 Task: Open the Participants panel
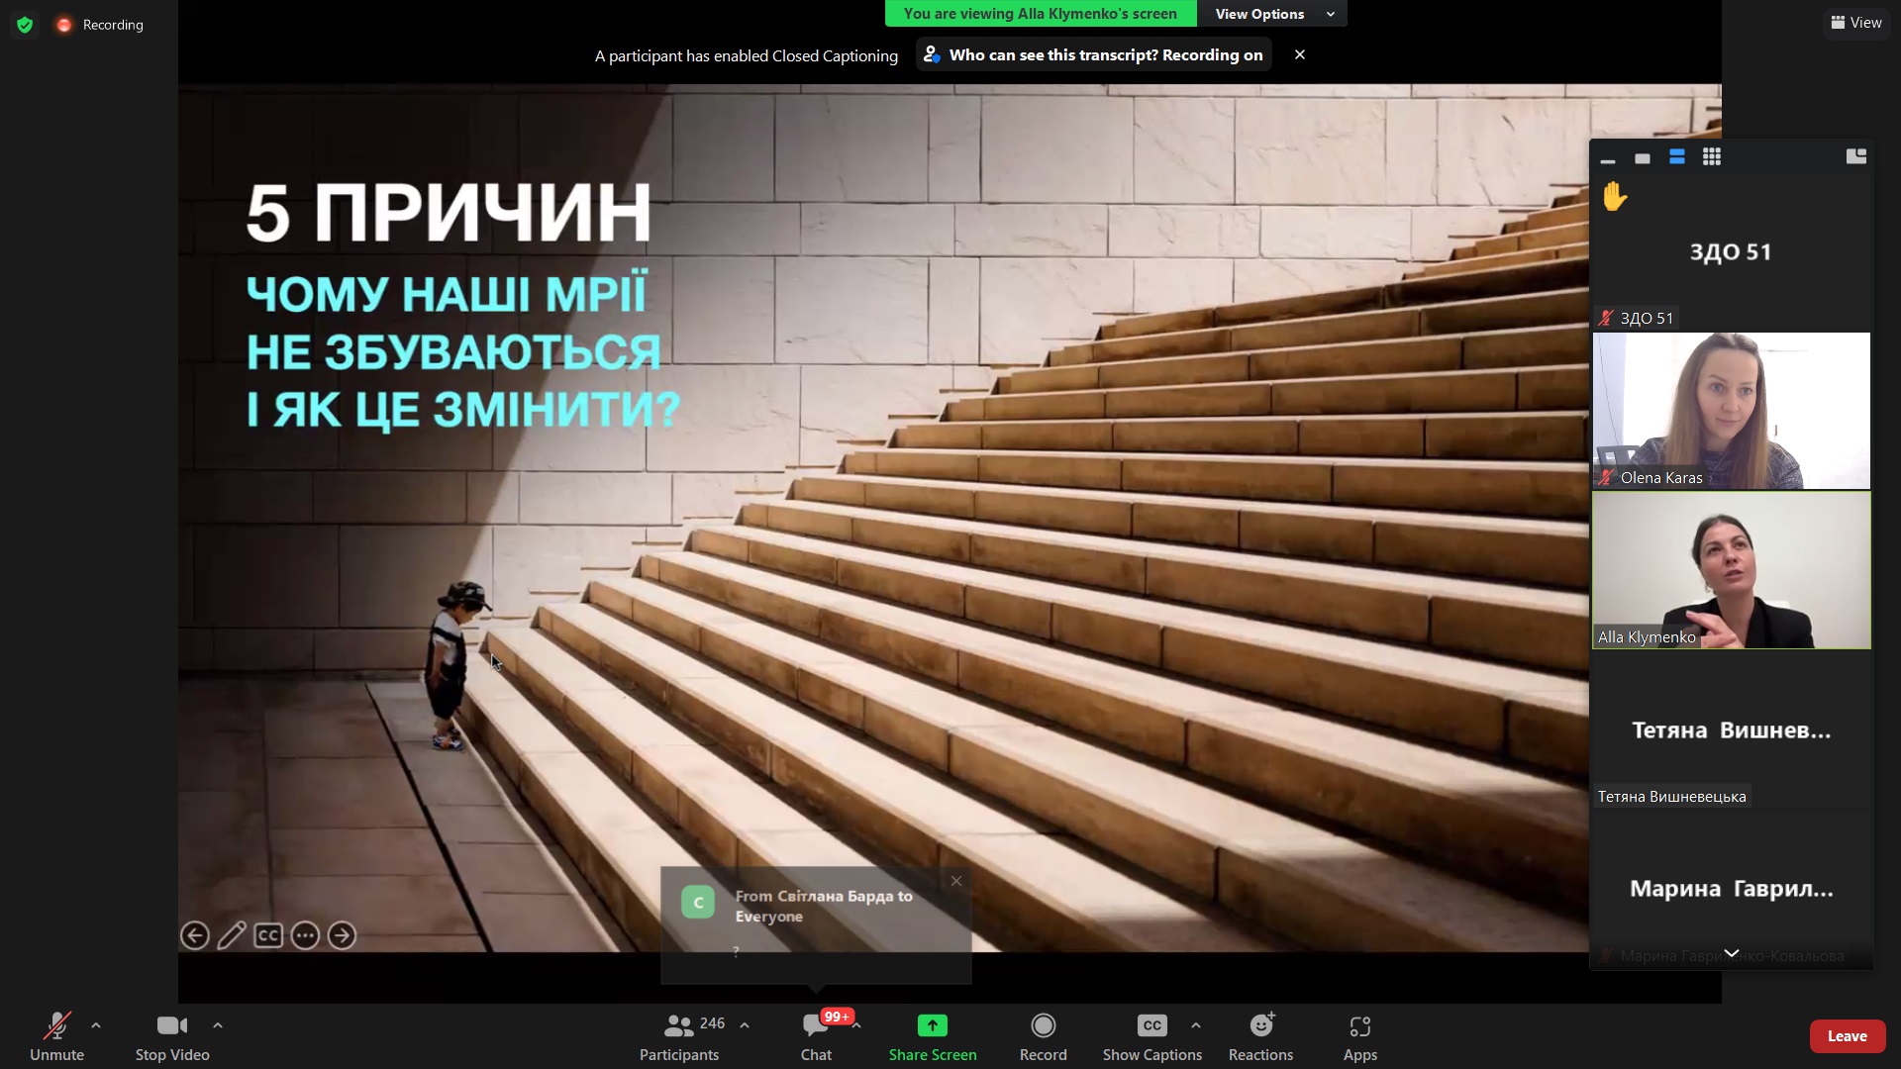(680, 1026)
